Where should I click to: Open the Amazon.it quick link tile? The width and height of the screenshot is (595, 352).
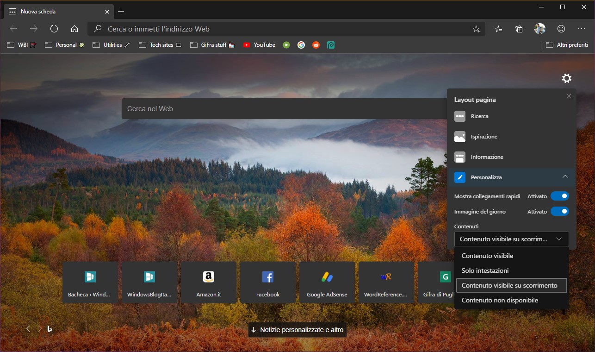(209, 283)
